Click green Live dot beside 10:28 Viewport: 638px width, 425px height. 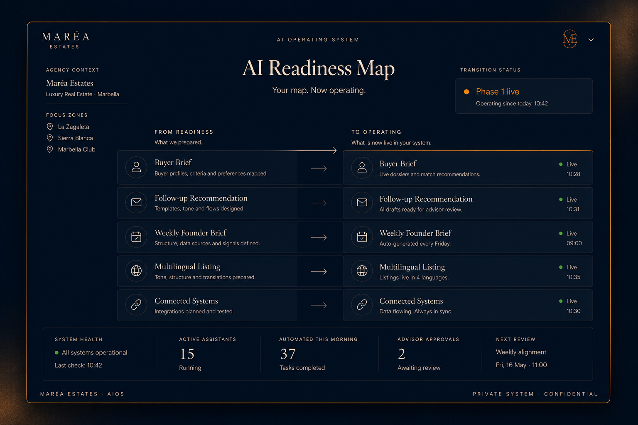(x=561, y=164)
